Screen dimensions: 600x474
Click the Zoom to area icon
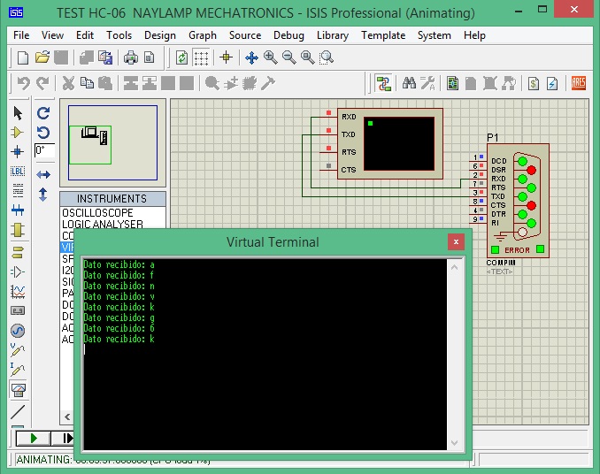(327, 57)
